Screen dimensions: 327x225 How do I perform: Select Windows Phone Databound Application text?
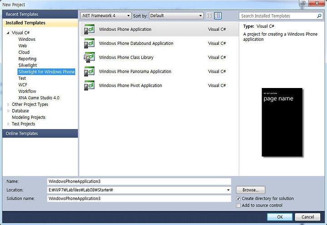[x=136, y=44]
